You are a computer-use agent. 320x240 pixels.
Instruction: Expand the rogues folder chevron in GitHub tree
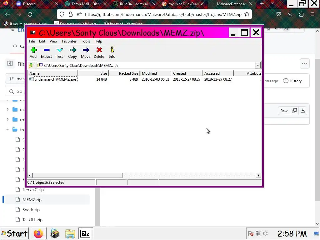pyautogui.click(x=7, y=119)
